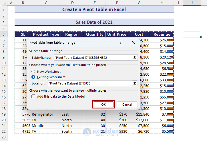Click the SL value 5035
Screen dimensions: 207x141
[23, 120]
